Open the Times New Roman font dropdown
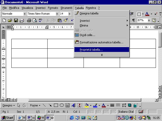The width and height of the screenshot is (162, 121). point(57,14)
